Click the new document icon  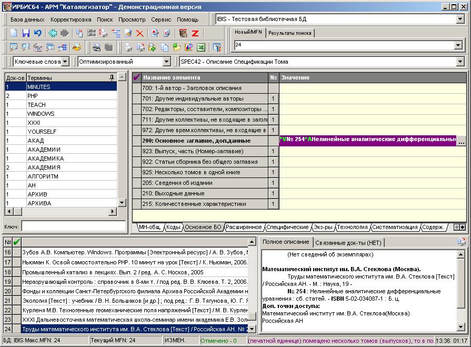14,33
